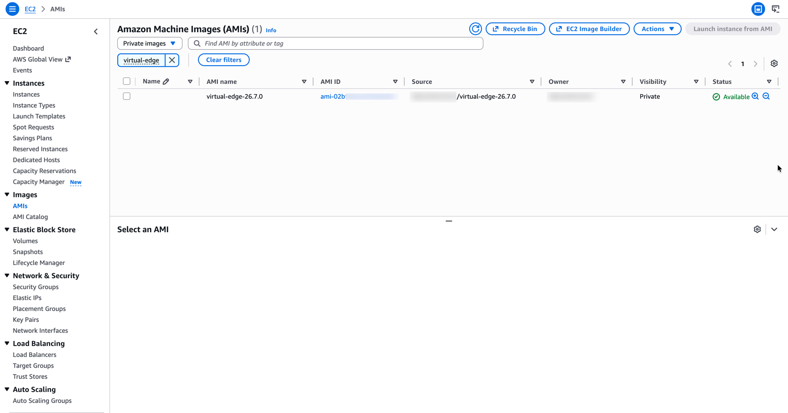Open Elastic IPs in sidebar
The height and width of the screenshot is (413, 788).
tap(27, 298)
